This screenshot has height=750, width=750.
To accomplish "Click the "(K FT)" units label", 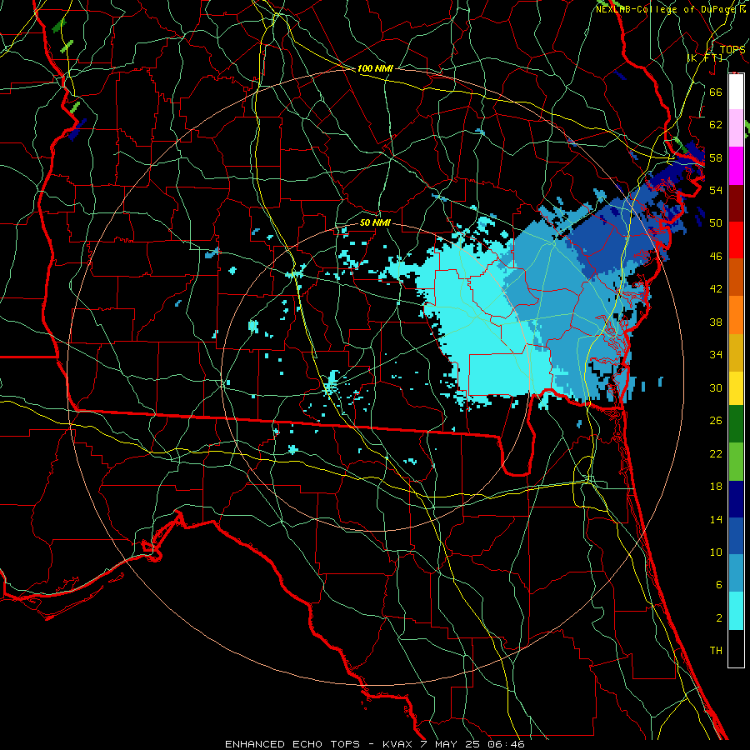I will coord(706,57).
